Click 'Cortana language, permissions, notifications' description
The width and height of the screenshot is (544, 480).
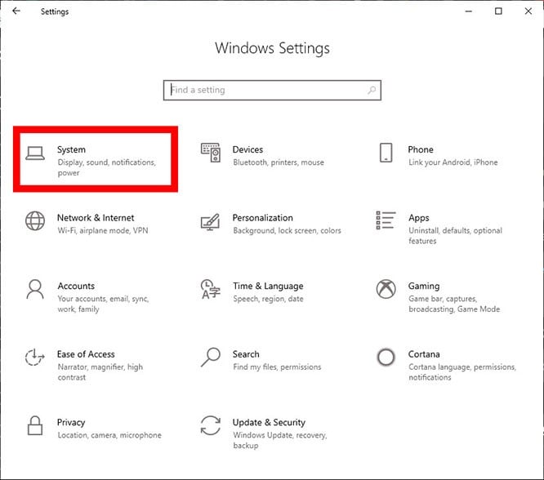tap(462, 372)
